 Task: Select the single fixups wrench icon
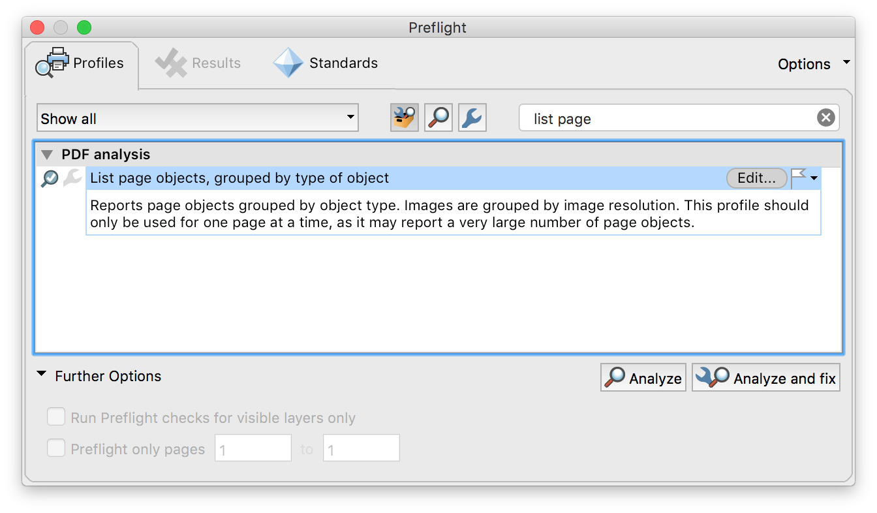(472, 118)
